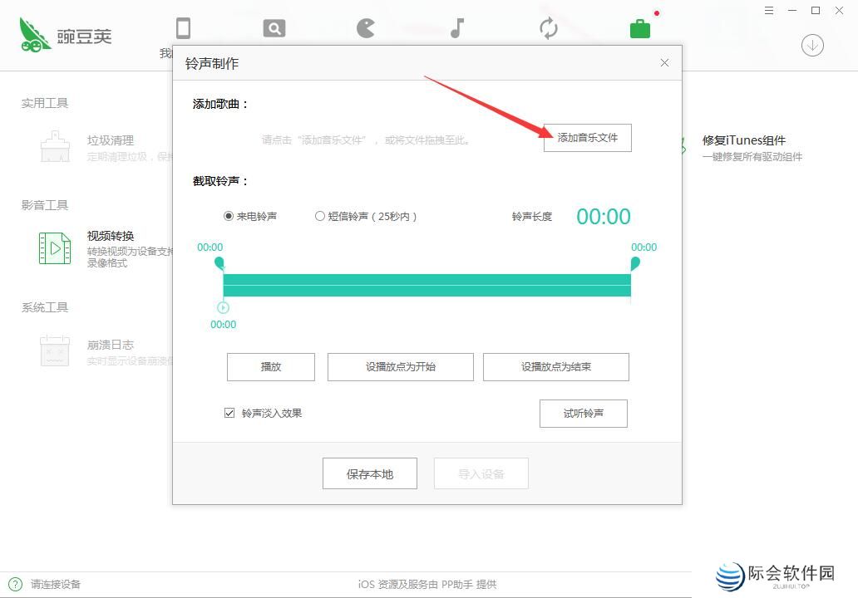Select the music note icon in top toolbar

point(456,27)
